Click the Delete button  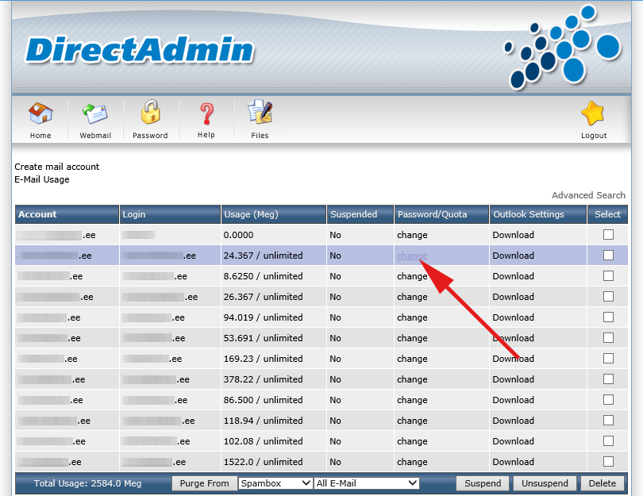point(603,483)
